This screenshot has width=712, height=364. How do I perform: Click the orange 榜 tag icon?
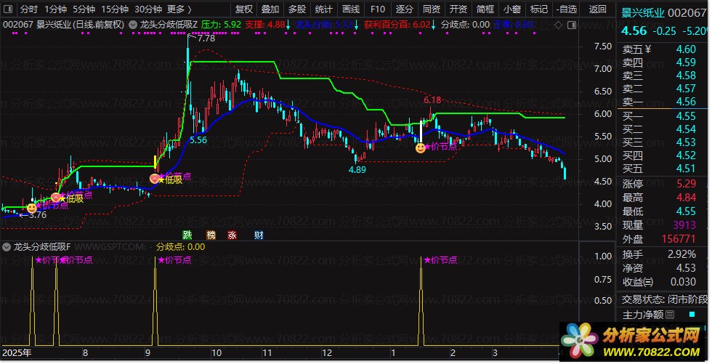pyautogui.click(x=211, y=235)
